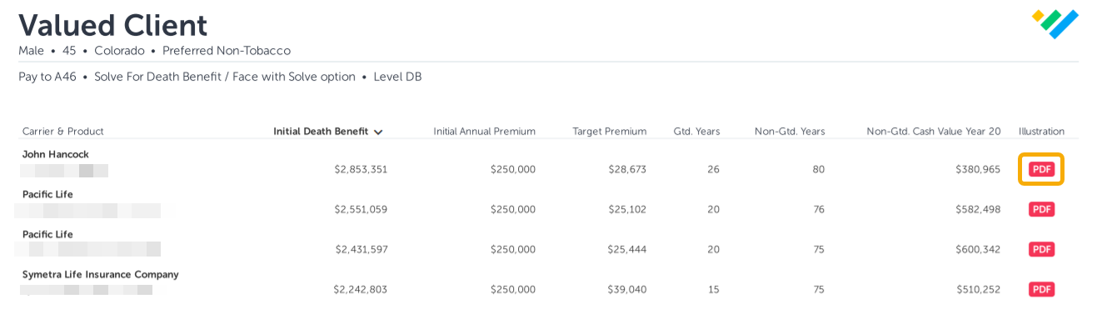Open PDF for Pacific Life $2,431,597 row
Screen dimensions: 1097x324
tap(1041, 249)
